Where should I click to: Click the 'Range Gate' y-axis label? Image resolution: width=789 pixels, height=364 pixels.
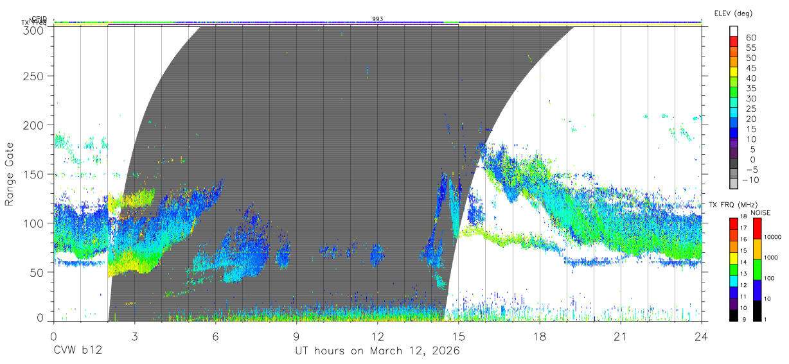pyautogui.click(x=10, y=173)
